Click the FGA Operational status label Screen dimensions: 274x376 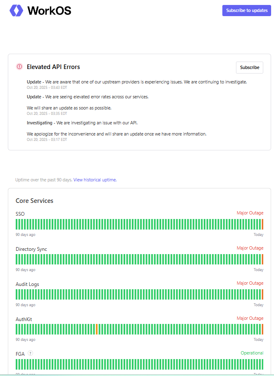pos(252,353)
